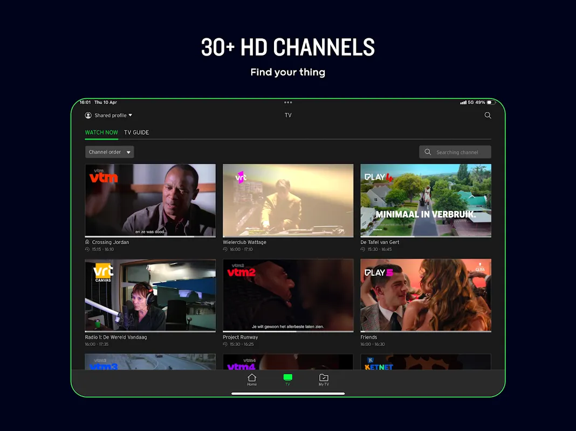The image size is (576, 431).
Task: Open the vrt Canvas Radio 1 thumbnail
Action: click(x=150, y=295)
